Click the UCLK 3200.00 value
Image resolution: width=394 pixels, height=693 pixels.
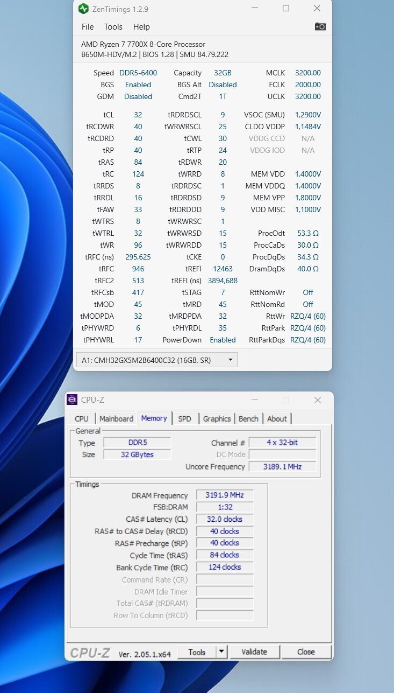[308, 96]
